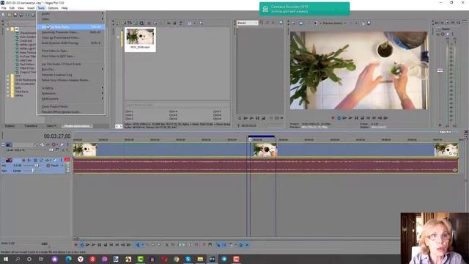Image resolution: width=469 pixels, height=264 pixels.
Task: Stop playback in the trimmer window
Action: point(263,118)
